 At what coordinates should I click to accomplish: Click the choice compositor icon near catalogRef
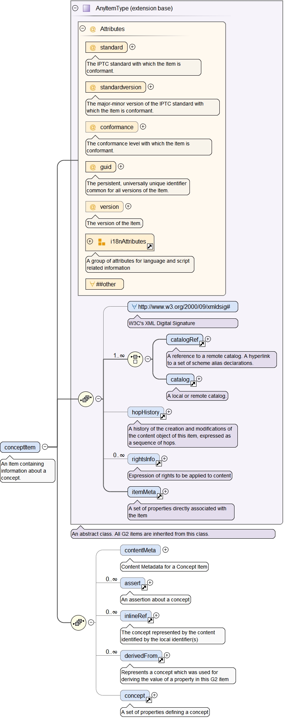135,359
